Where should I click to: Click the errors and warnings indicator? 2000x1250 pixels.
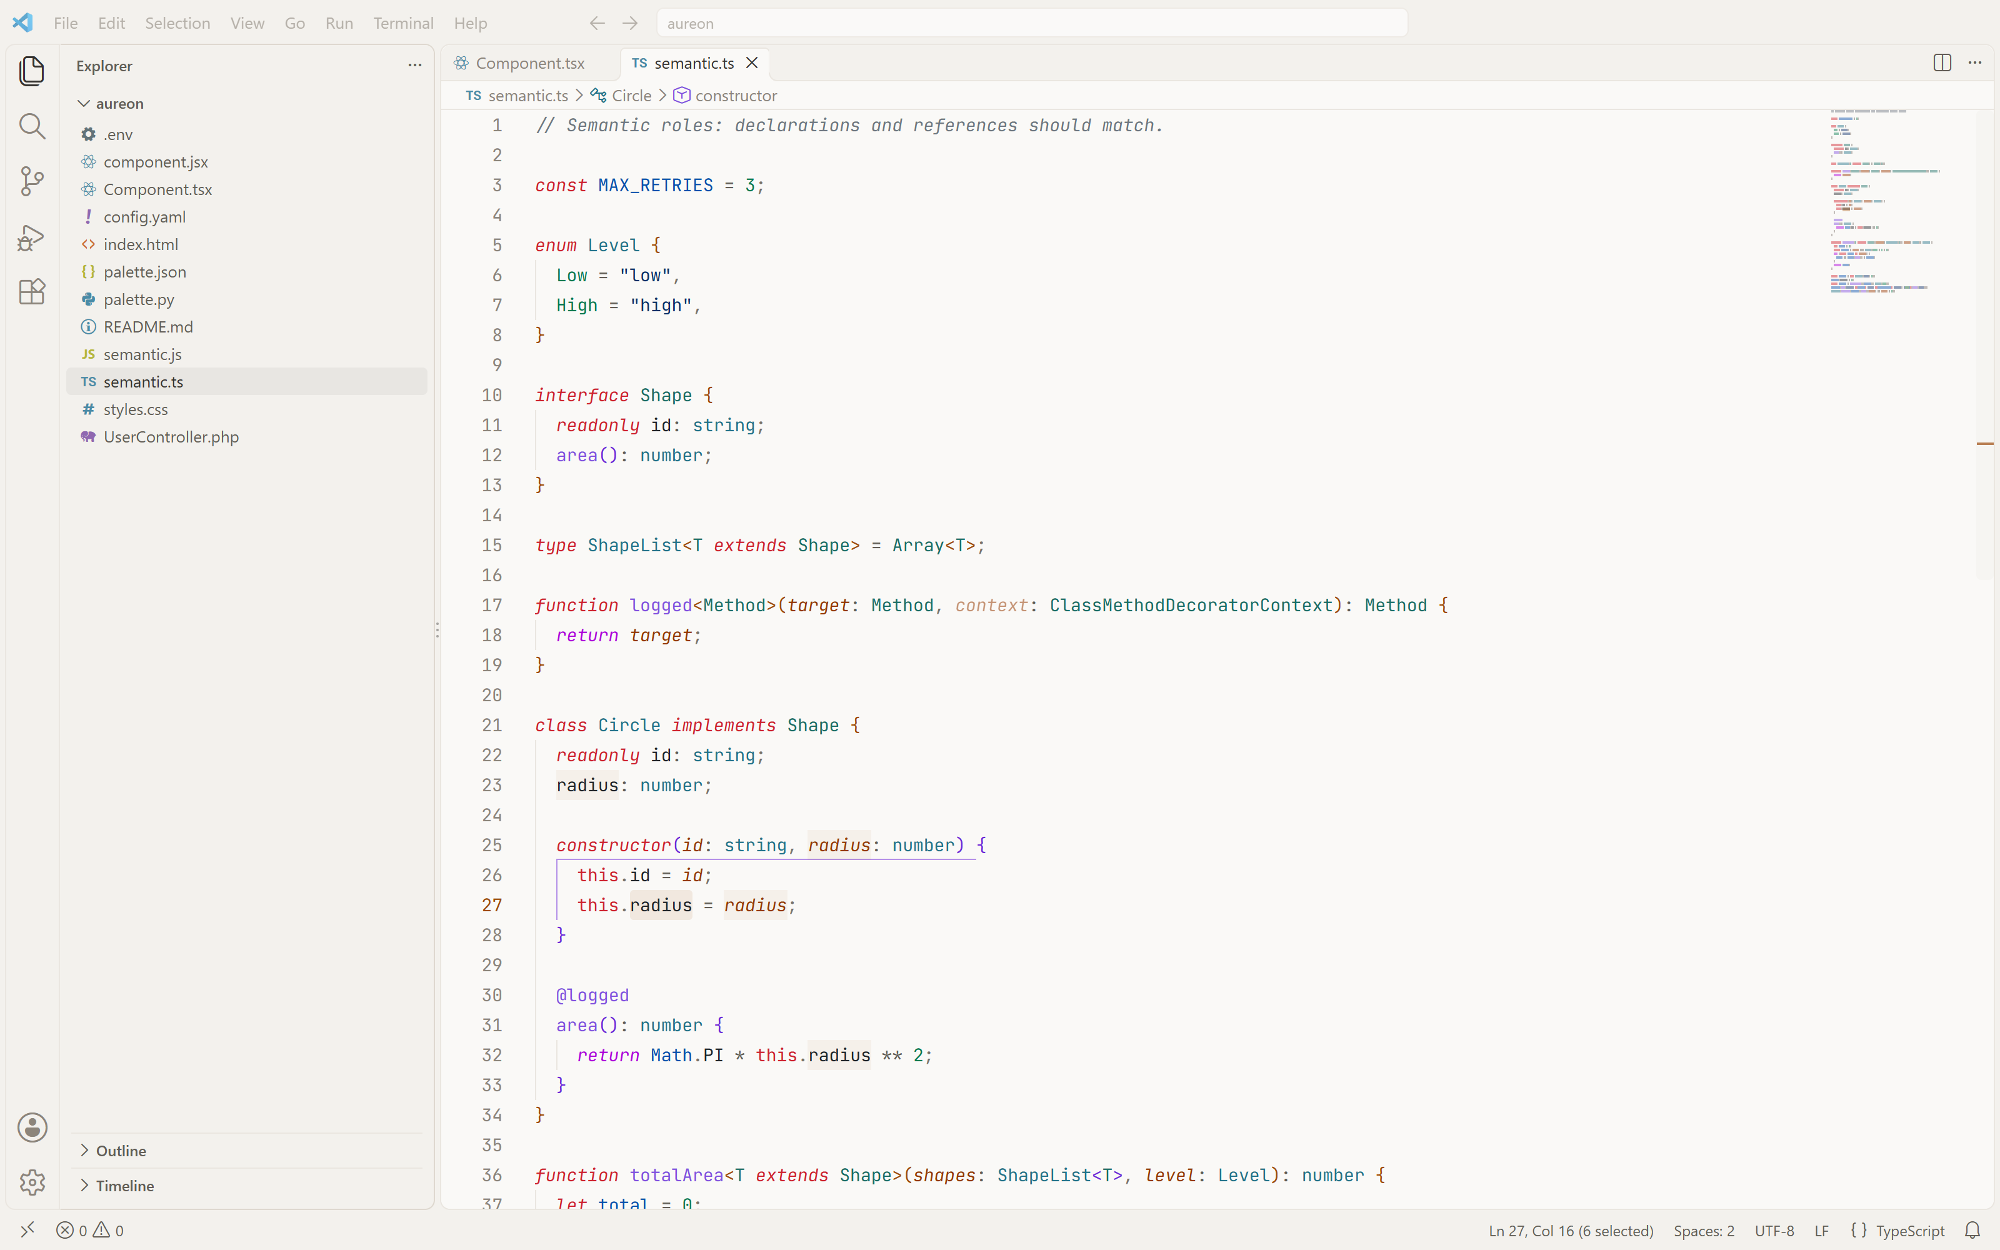click(x=90, y=1230)
